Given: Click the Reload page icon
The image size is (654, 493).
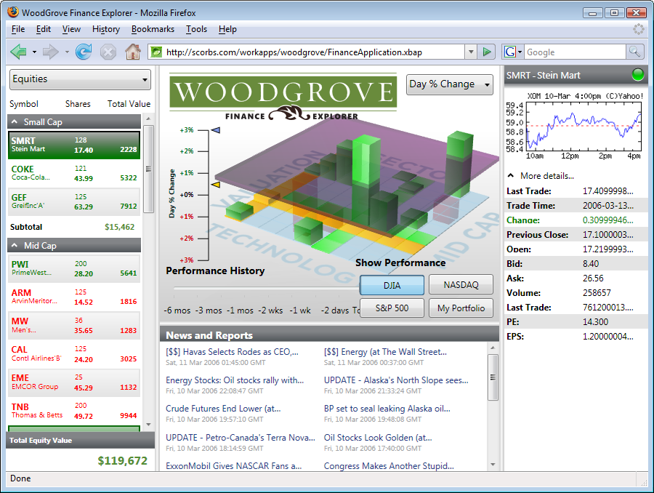Looking at the screenshot, I should [x=84, y=52].
